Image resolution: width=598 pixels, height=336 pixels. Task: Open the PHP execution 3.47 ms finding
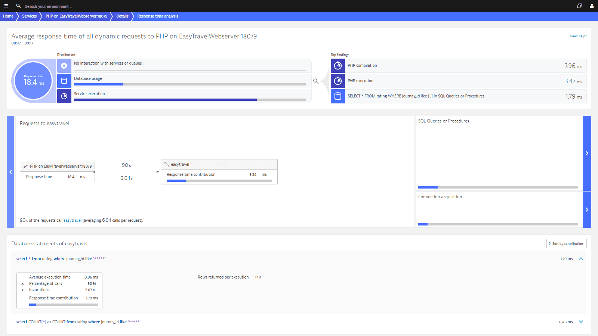point(459,81)
